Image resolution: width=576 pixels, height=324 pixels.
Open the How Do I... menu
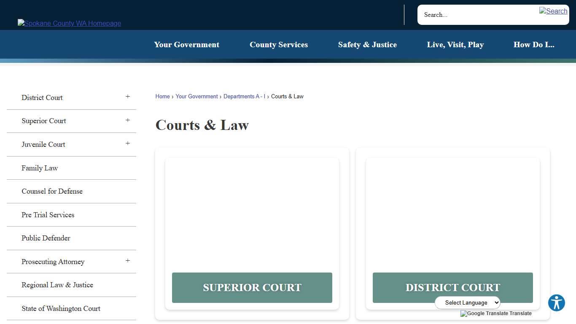[x=534, y=44]
